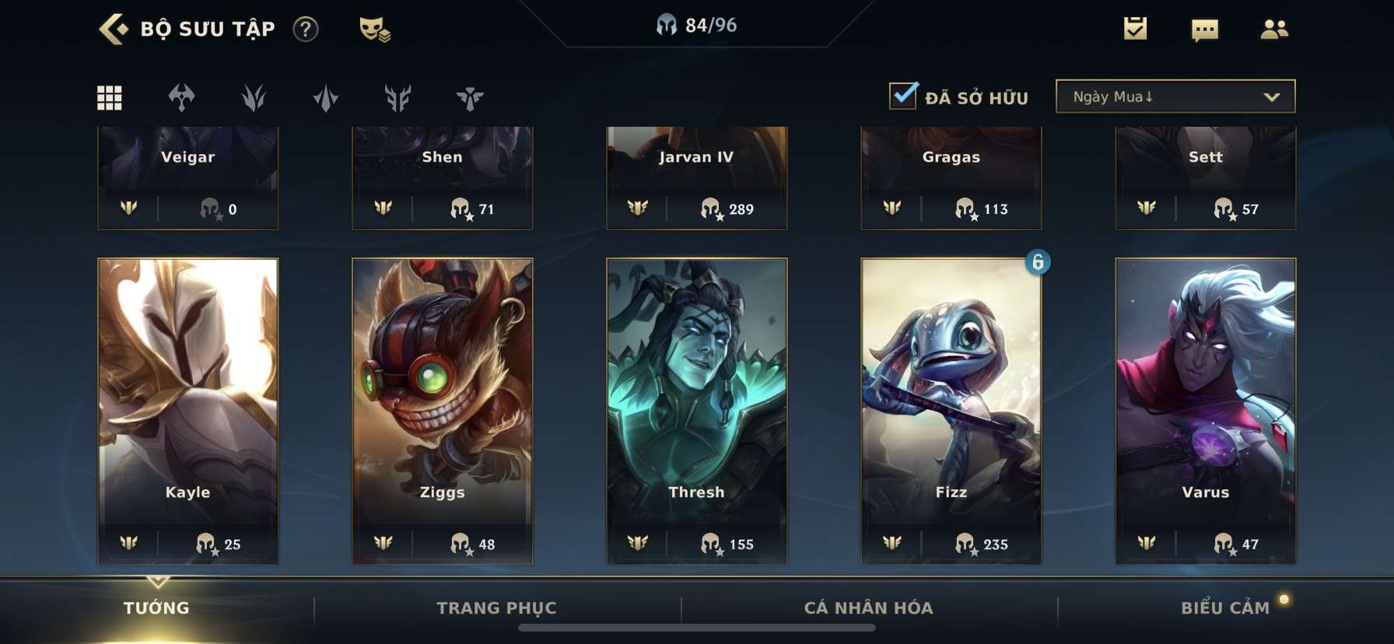This screenshot has width=1394, height=644.
Task: Open the chat messages icon
Action: pyautogui.click(x=1204, y=30)
